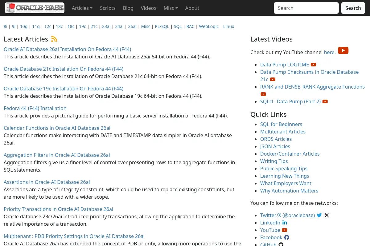Expand the Misc dropdown in navbar
The image size is (370, 246).
171,8
